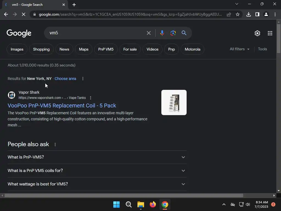Open People also ask options menu
The width and height of the screenshot is (281, 211).
pos(55,145)
